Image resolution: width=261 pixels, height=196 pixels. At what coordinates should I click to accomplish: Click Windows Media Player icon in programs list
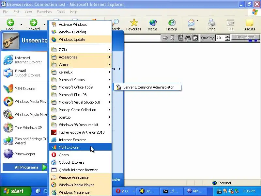pos(54,185)
